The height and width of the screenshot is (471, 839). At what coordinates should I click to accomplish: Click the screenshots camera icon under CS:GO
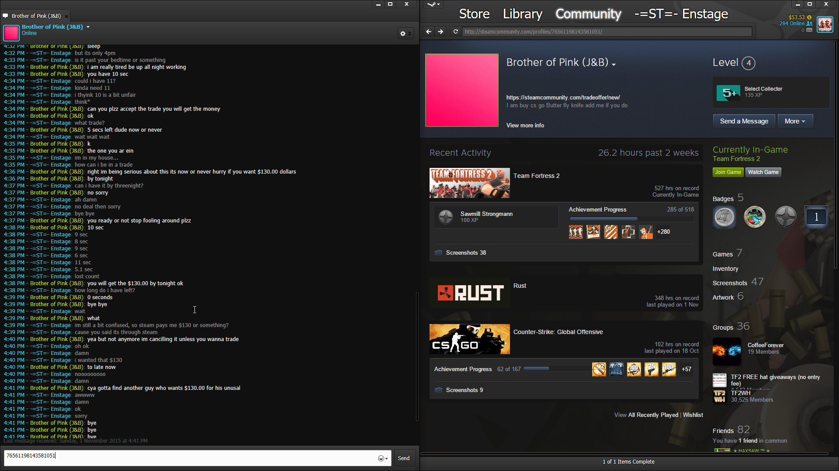tap(438, 390)
